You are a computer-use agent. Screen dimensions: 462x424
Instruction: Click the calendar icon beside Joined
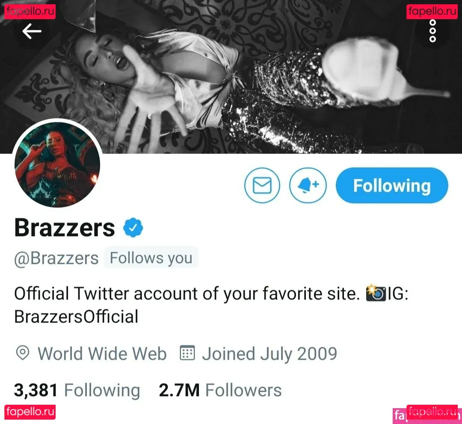[187, 353]
